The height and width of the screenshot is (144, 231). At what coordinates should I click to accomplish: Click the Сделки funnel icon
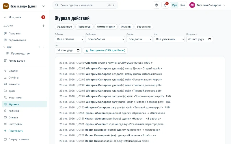pyautogui.click(x=5, y=71)
